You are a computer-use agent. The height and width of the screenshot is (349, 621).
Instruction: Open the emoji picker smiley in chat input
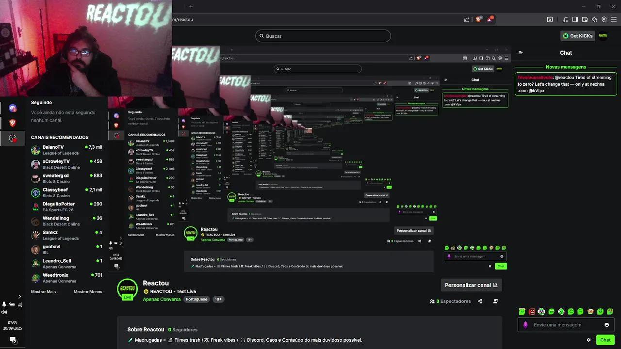606,325
